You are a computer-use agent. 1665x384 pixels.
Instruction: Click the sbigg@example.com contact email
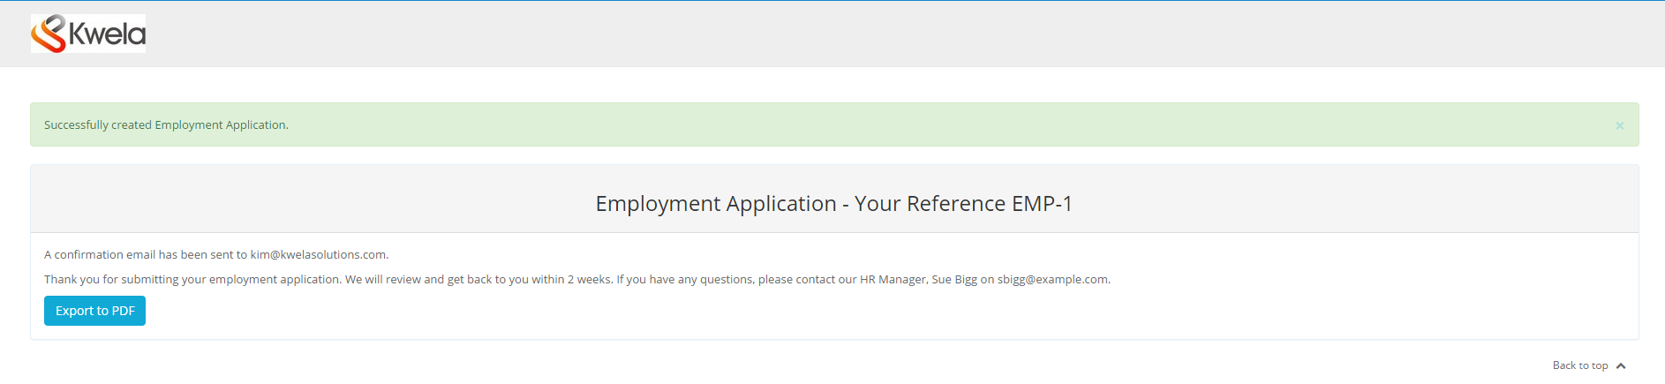[x=1052, y=280]
